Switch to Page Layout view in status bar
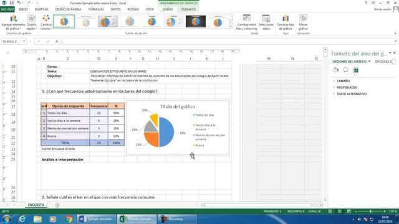Screen dimensions: 399x224 [339, 212]
